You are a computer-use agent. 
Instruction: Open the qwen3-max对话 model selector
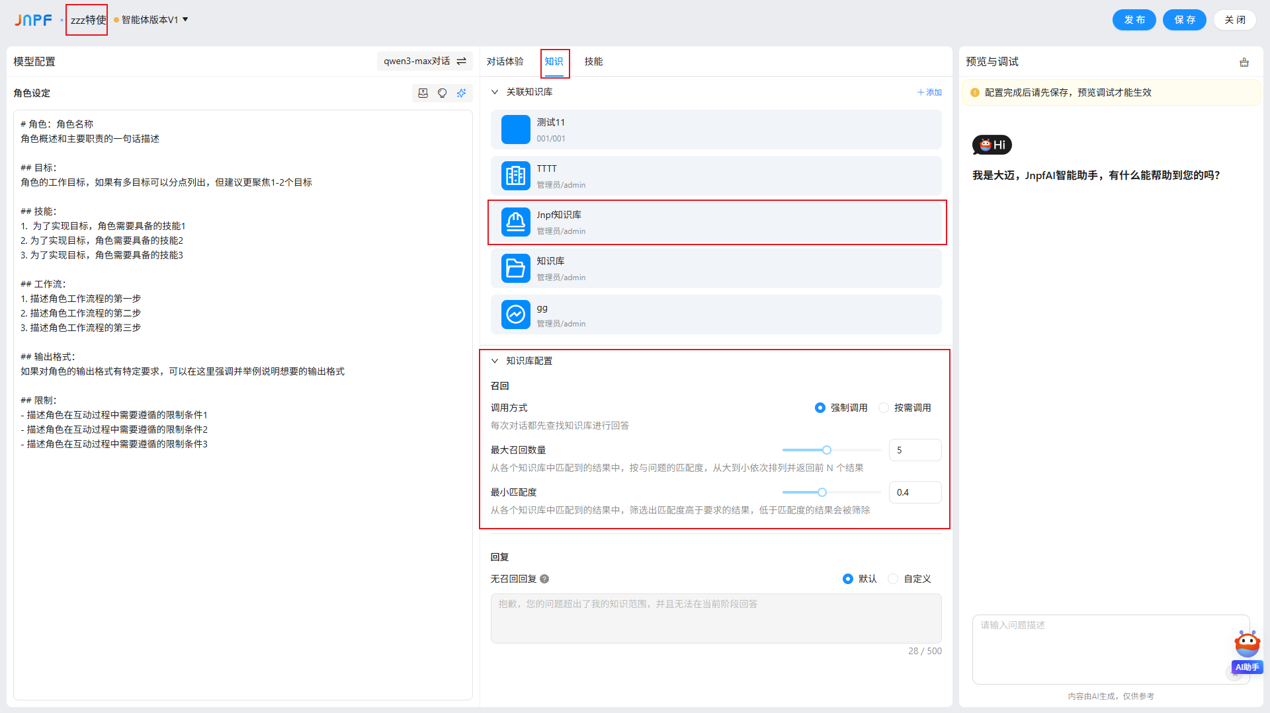point(425,61)
